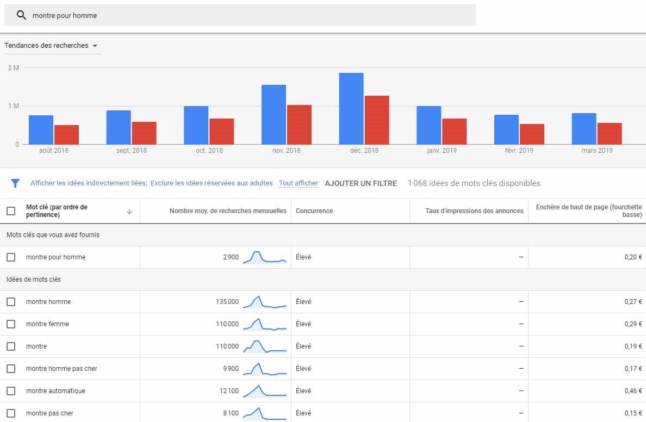
Task: Check the box for the keyword 'montre'
Action: pos(11,346)
